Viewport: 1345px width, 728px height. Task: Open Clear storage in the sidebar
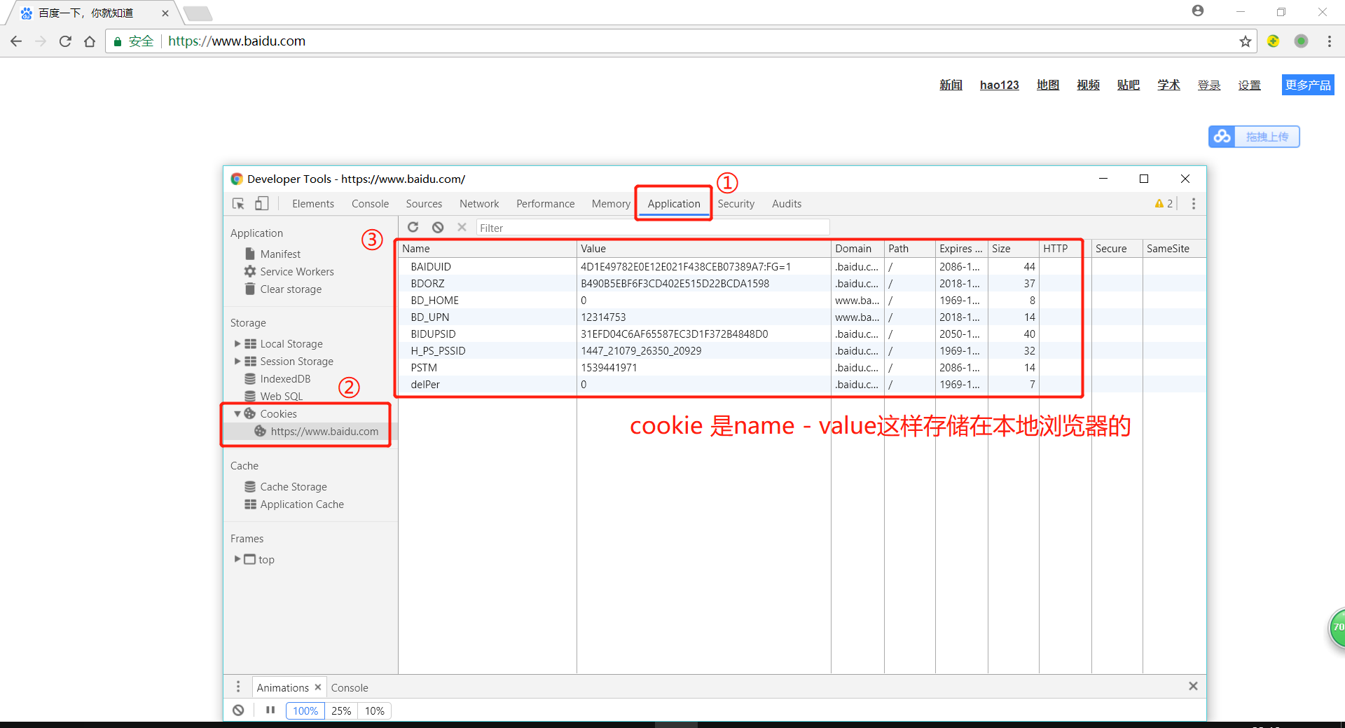tap(291, 289)
